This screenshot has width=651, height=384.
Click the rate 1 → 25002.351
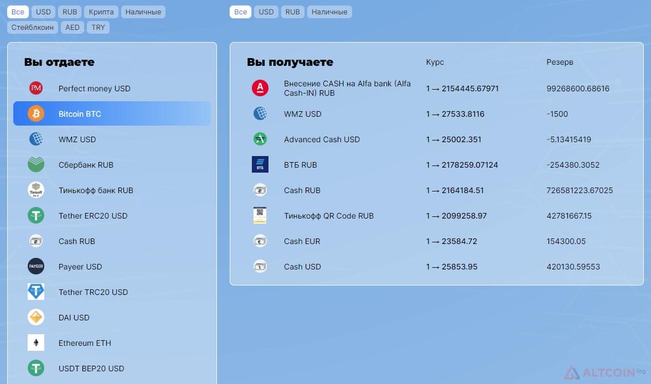tap(453, 139)
